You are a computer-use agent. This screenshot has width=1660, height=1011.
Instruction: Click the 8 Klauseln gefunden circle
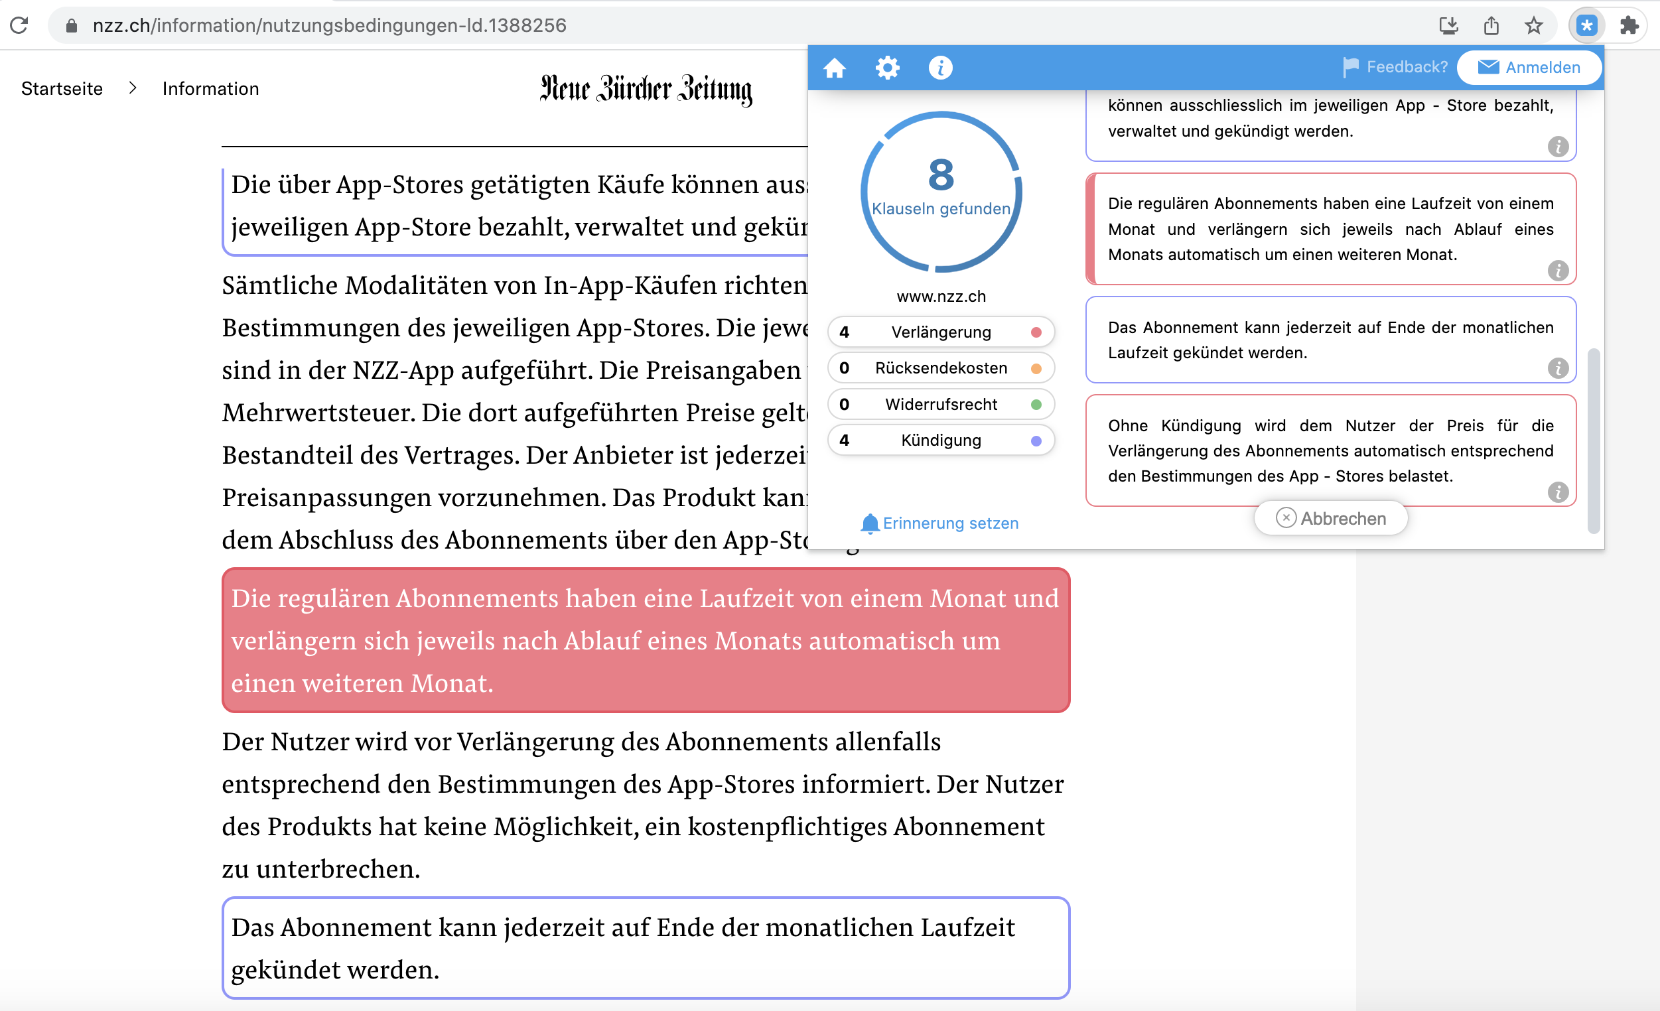941,192
